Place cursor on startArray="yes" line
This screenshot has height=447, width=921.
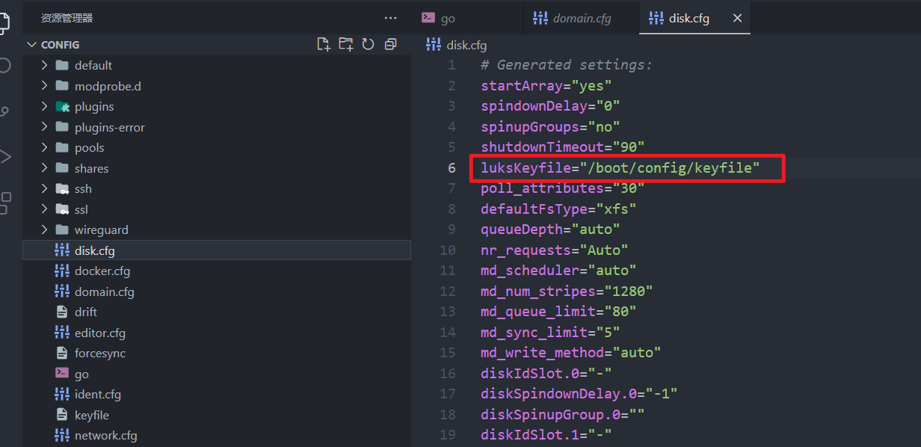coord(546,86)
